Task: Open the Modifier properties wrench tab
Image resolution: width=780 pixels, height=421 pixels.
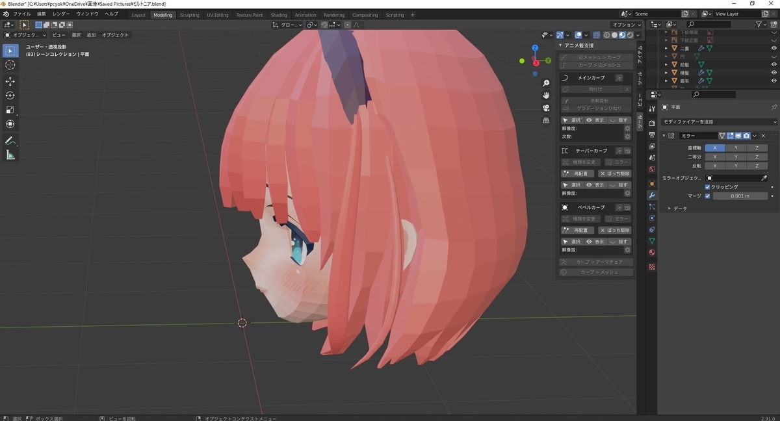Action: pos(652,195)
